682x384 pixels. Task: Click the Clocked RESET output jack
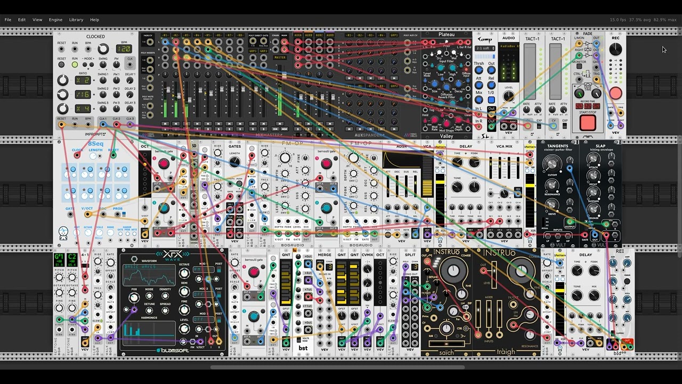click(61, 124)
